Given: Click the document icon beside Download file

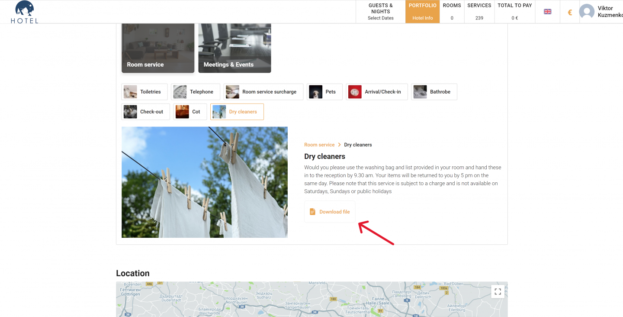Looking at the screenshot, I should point(312,212).
